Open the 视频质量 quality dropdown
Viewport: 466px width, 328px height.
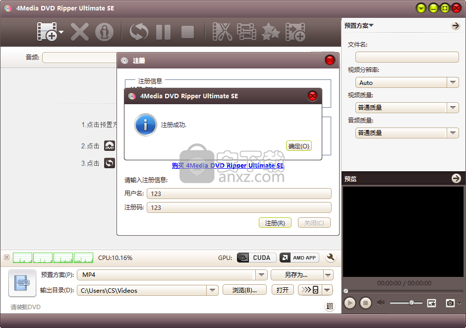(x=407, y=108)
